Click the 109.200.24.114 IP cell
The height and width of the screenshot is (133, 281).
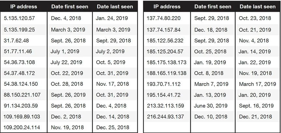click(x=22, y=127)
